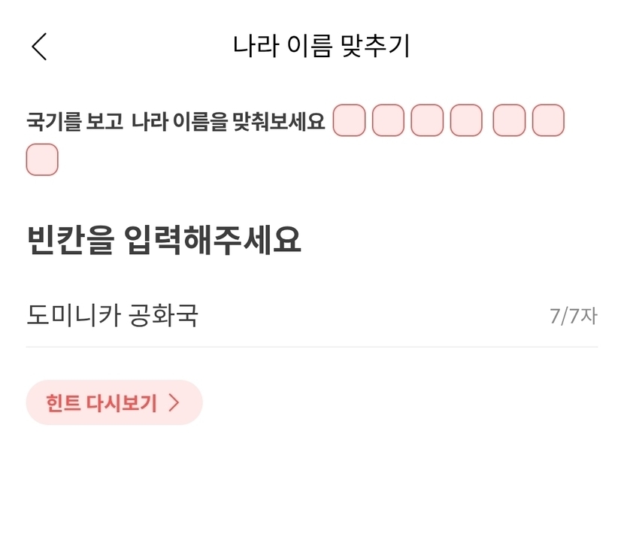The image size is (624, 543).
Task: Click the 나라 이름 맞추기 page title
Action: (x=321, y=46)
